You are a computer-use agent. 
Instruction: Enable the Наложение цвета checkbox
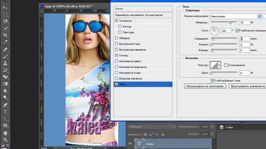pyautogui.click(x=116, y=61)
